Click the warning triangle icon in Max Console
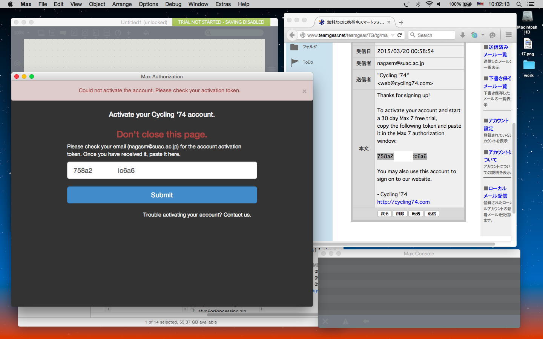Screen dimensions: 543x339 coord(345,321)
